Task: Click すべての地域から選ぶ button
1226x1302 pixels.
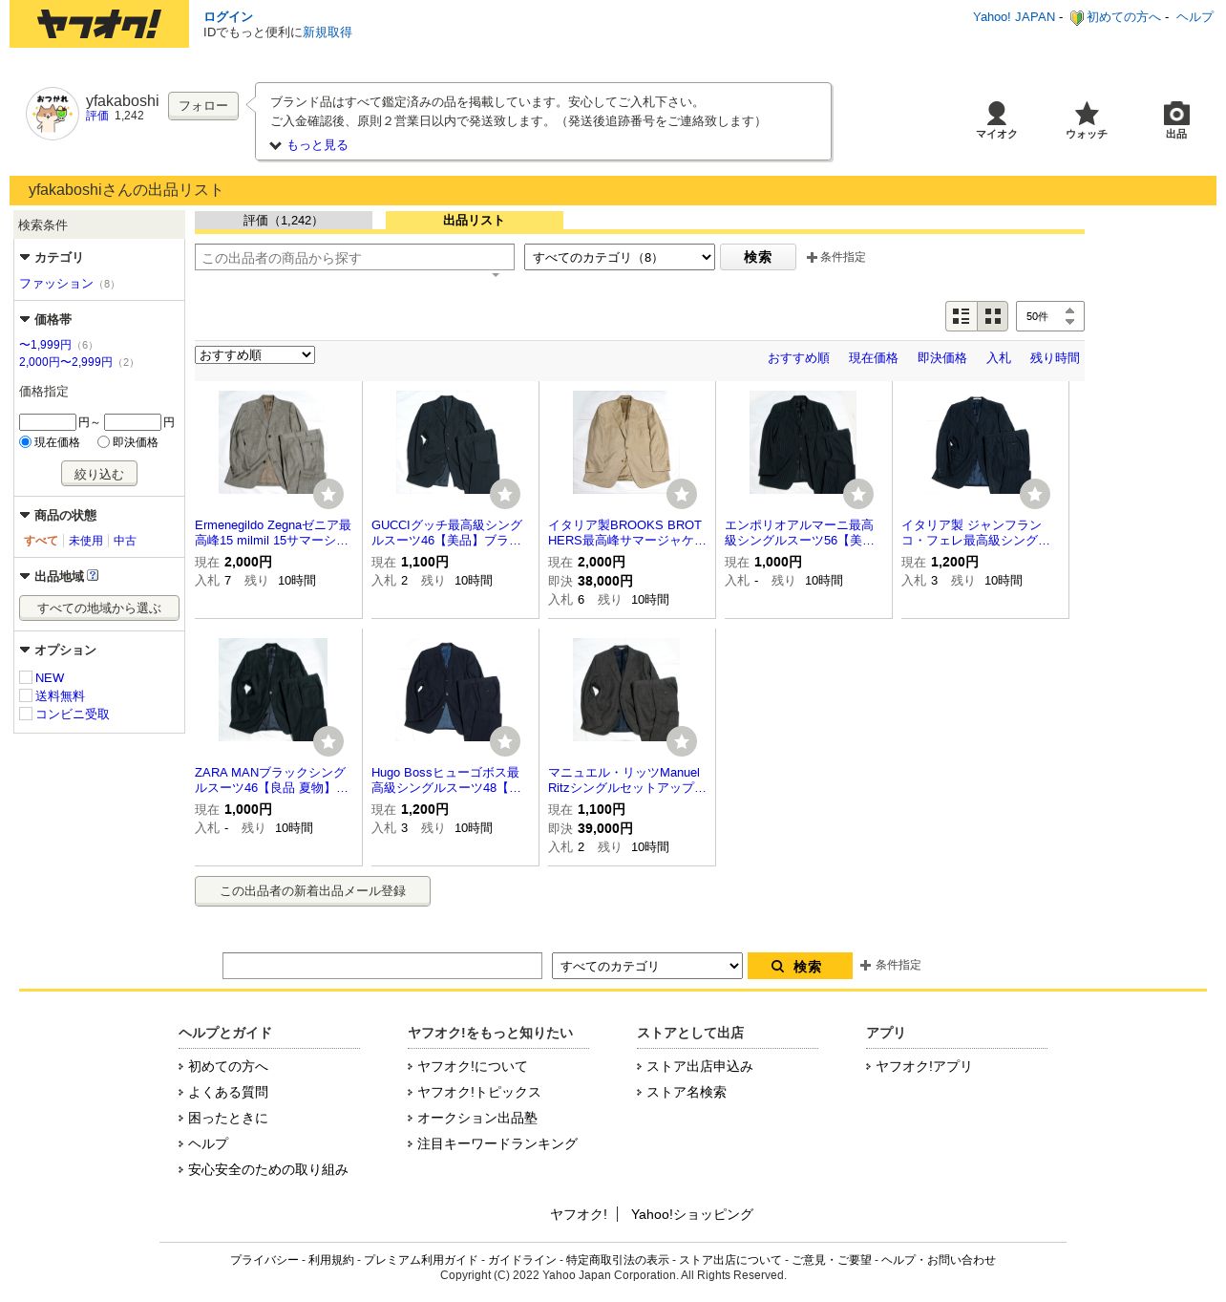Action: pyautogui.click(x=99, y=608)
